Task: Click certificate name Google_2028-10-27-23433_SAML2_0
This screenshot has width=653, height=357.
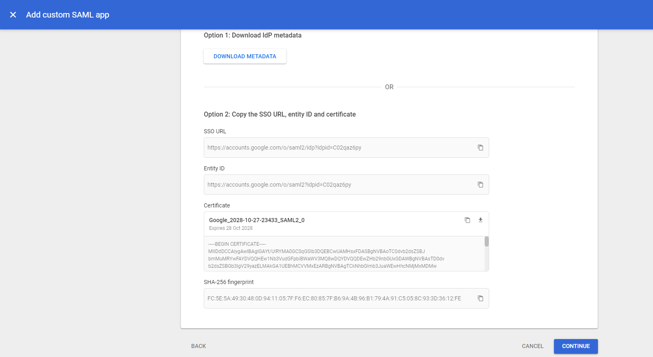Action: [257, 220]
